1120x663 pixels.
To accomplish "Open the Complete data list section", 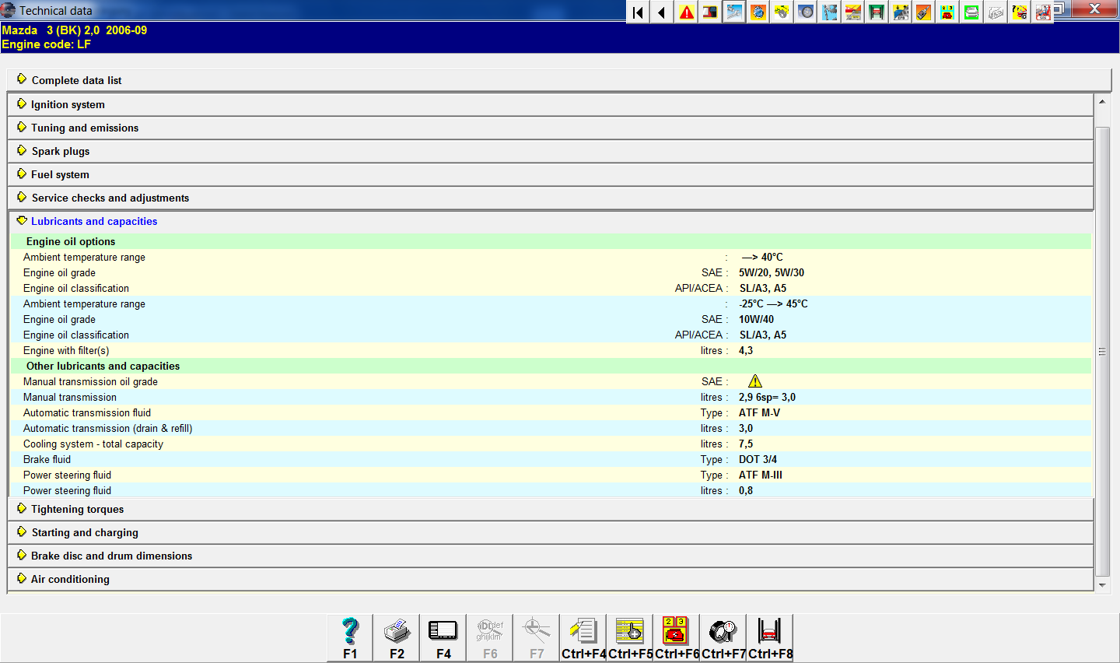I will coord(76,80).
